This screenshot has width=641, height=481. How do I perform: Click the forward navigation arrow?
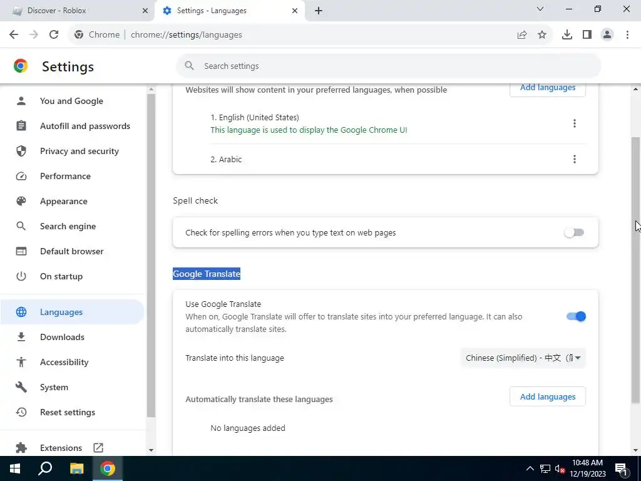click(x=34, y=35)
